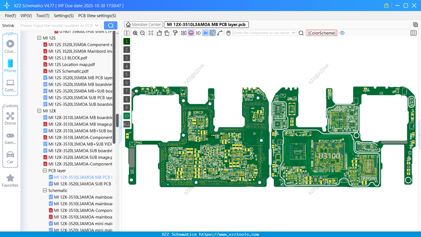Click the blue search magnifier button
421x237 pixels.
click(111, 25)
